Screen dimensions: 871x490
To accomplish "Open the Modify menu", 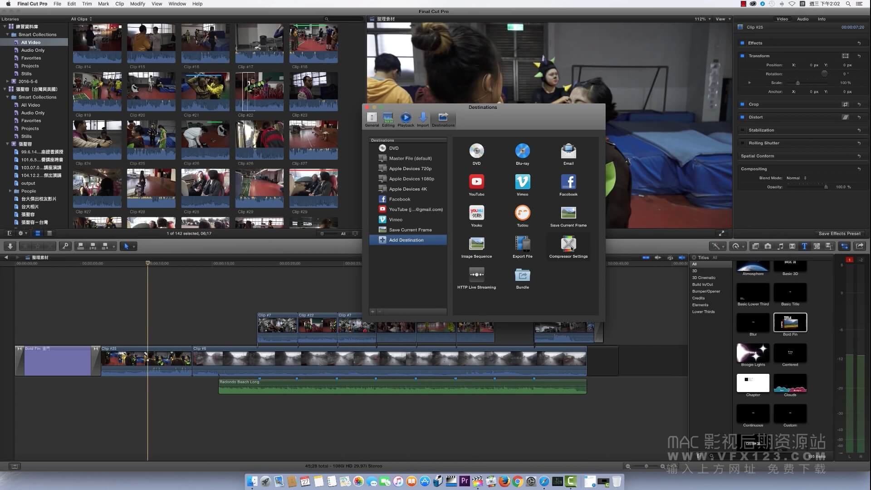I will [x=137, y=4].
